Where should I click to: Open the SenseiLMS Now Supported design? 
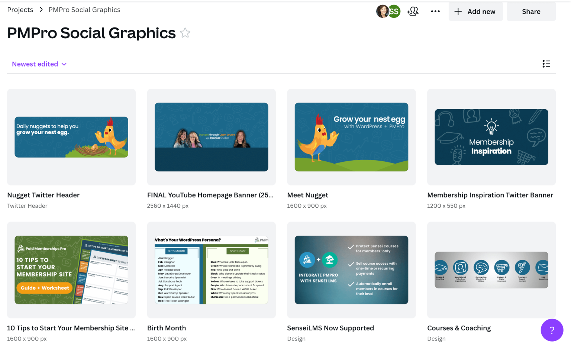pyautogui.click(x=351, y=270)
